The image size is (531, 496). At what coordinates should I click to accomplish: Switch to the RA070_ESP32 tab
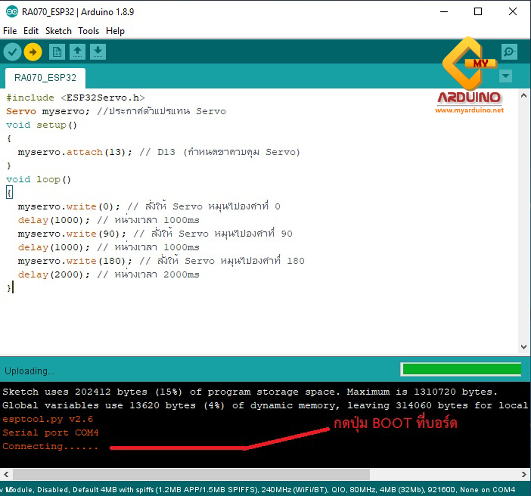click(45, 78)
